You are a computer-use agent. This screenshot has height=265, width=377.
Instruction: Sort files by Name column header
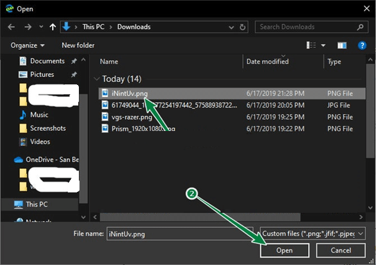(x=109, y=62)
